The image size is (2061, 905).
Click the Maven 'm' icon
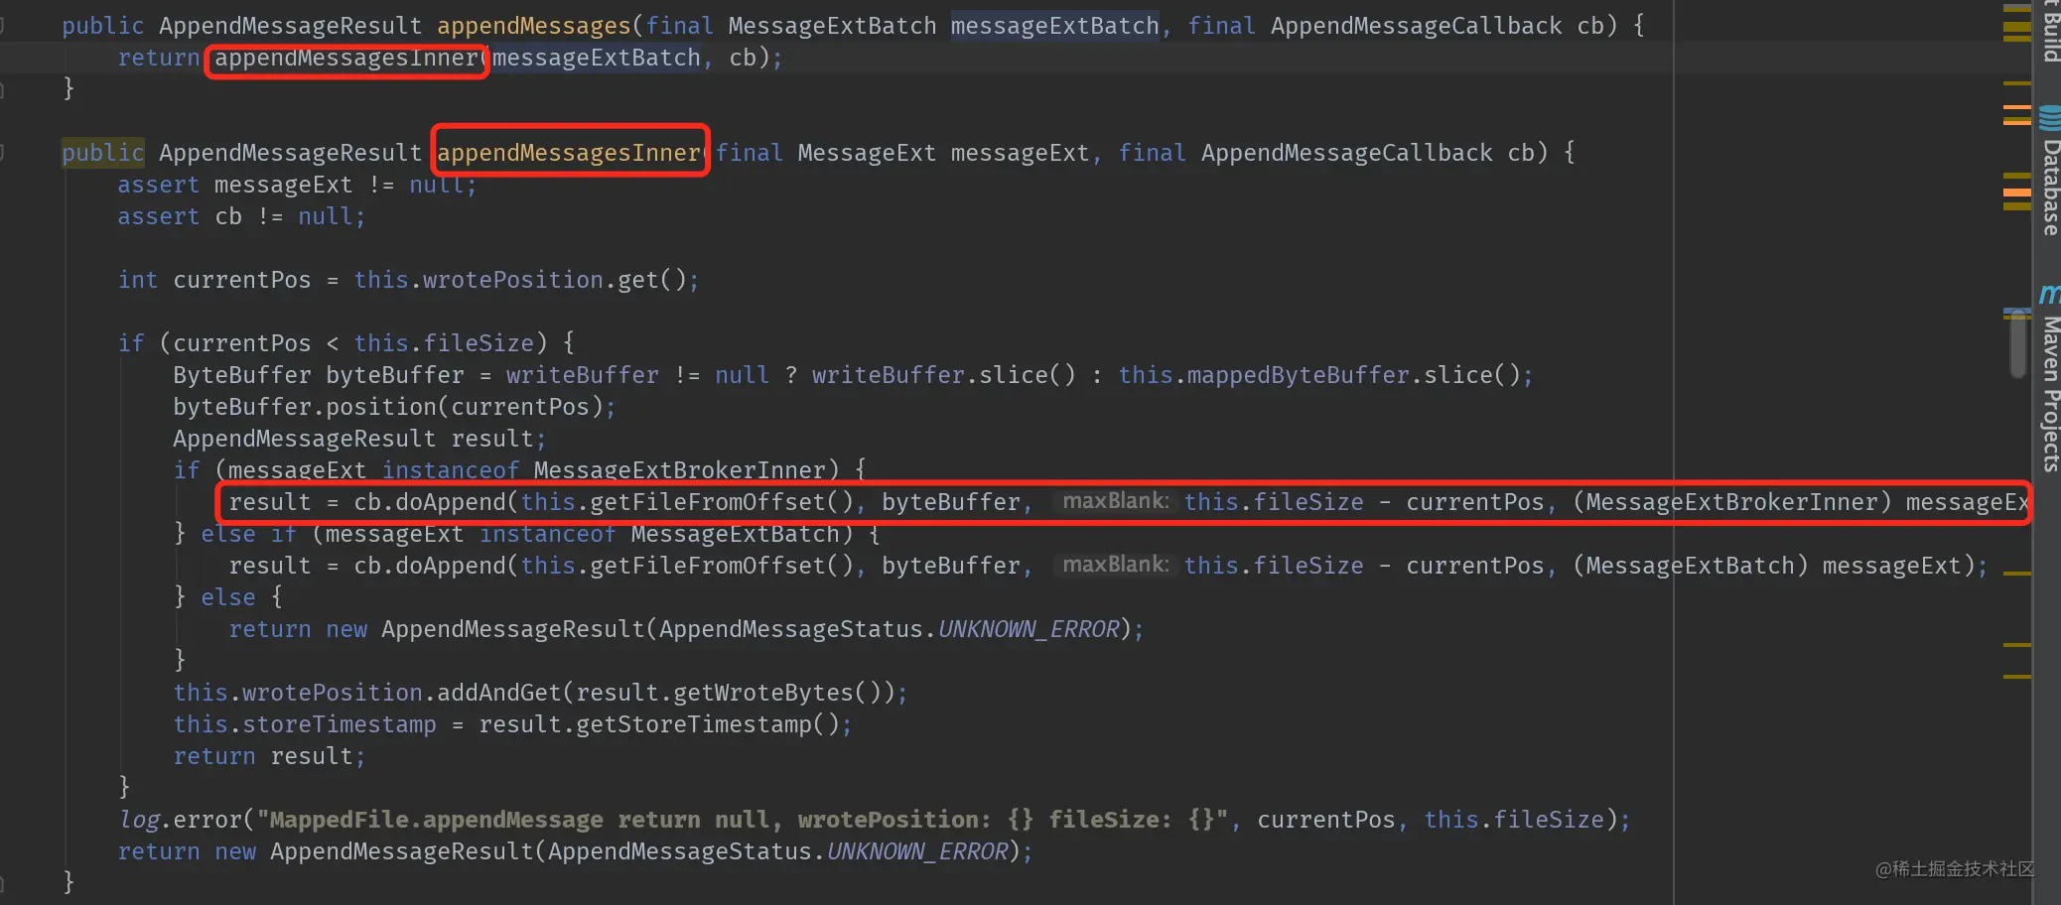(2050, 295)
